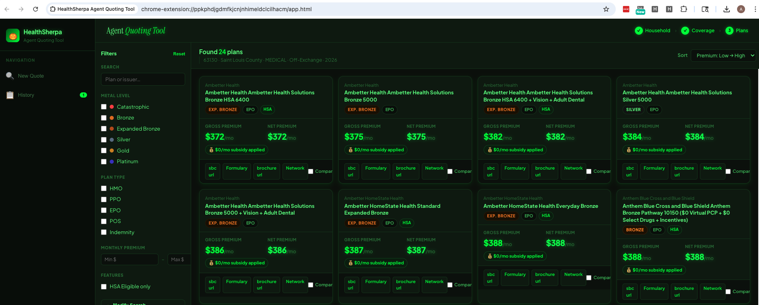This screenshot has height=305, width=759.
Task: Click the BRONZE tag on the Anthem plan
Action: coord(635,230)
